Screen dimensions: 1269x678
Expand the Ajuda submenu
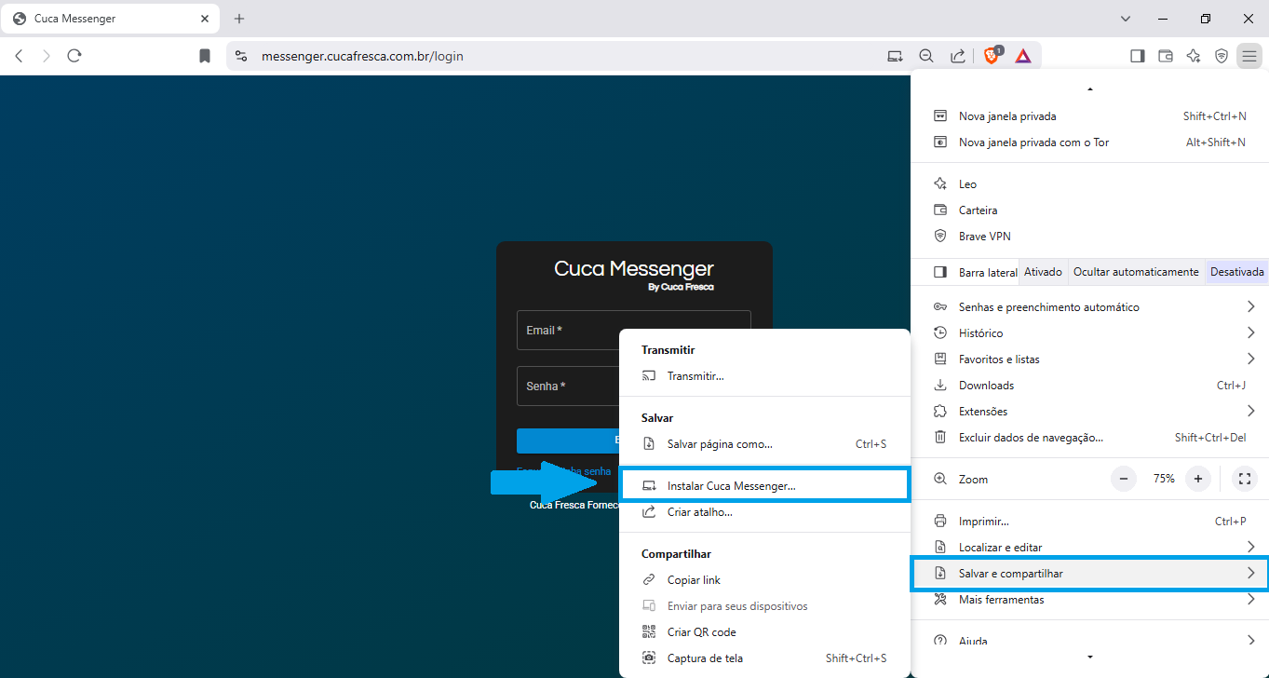pos(1089,641)
